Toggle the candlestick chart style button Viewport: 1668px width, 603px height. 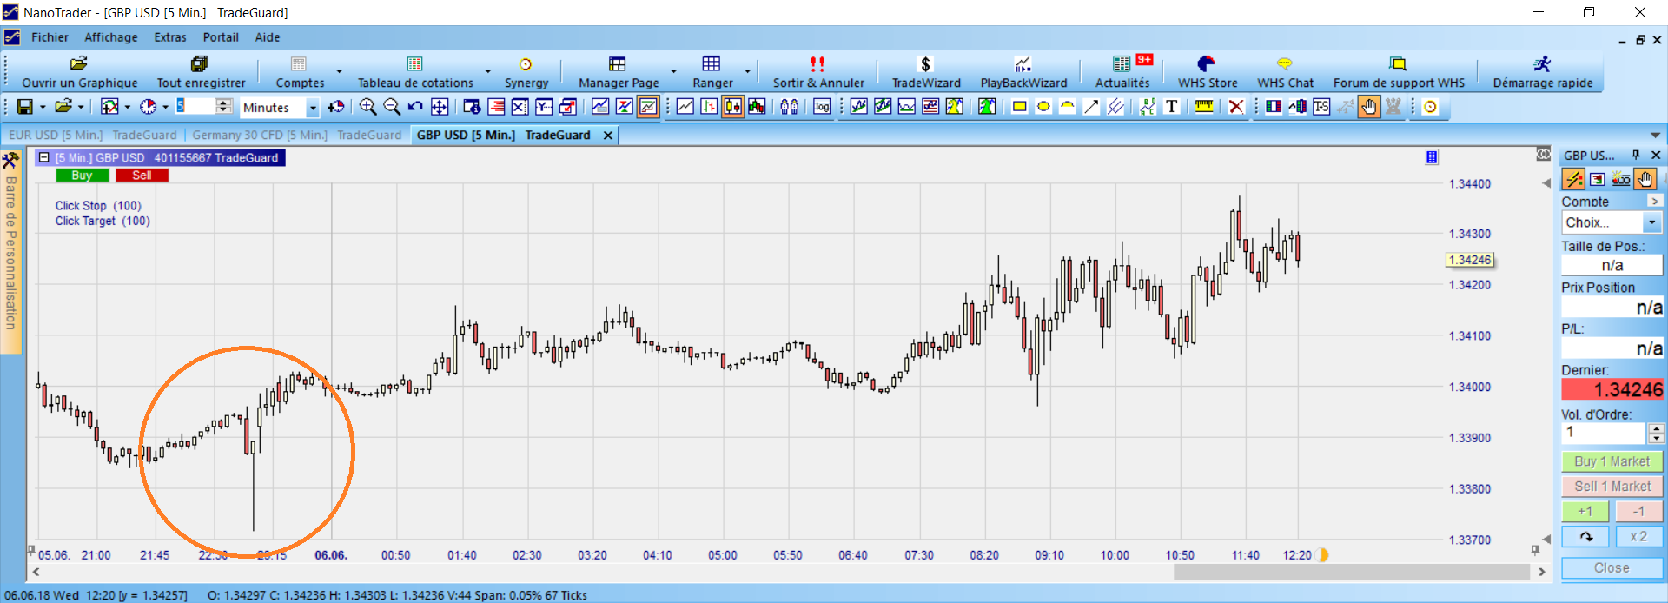pyautogui.click(x=732, y=107)
